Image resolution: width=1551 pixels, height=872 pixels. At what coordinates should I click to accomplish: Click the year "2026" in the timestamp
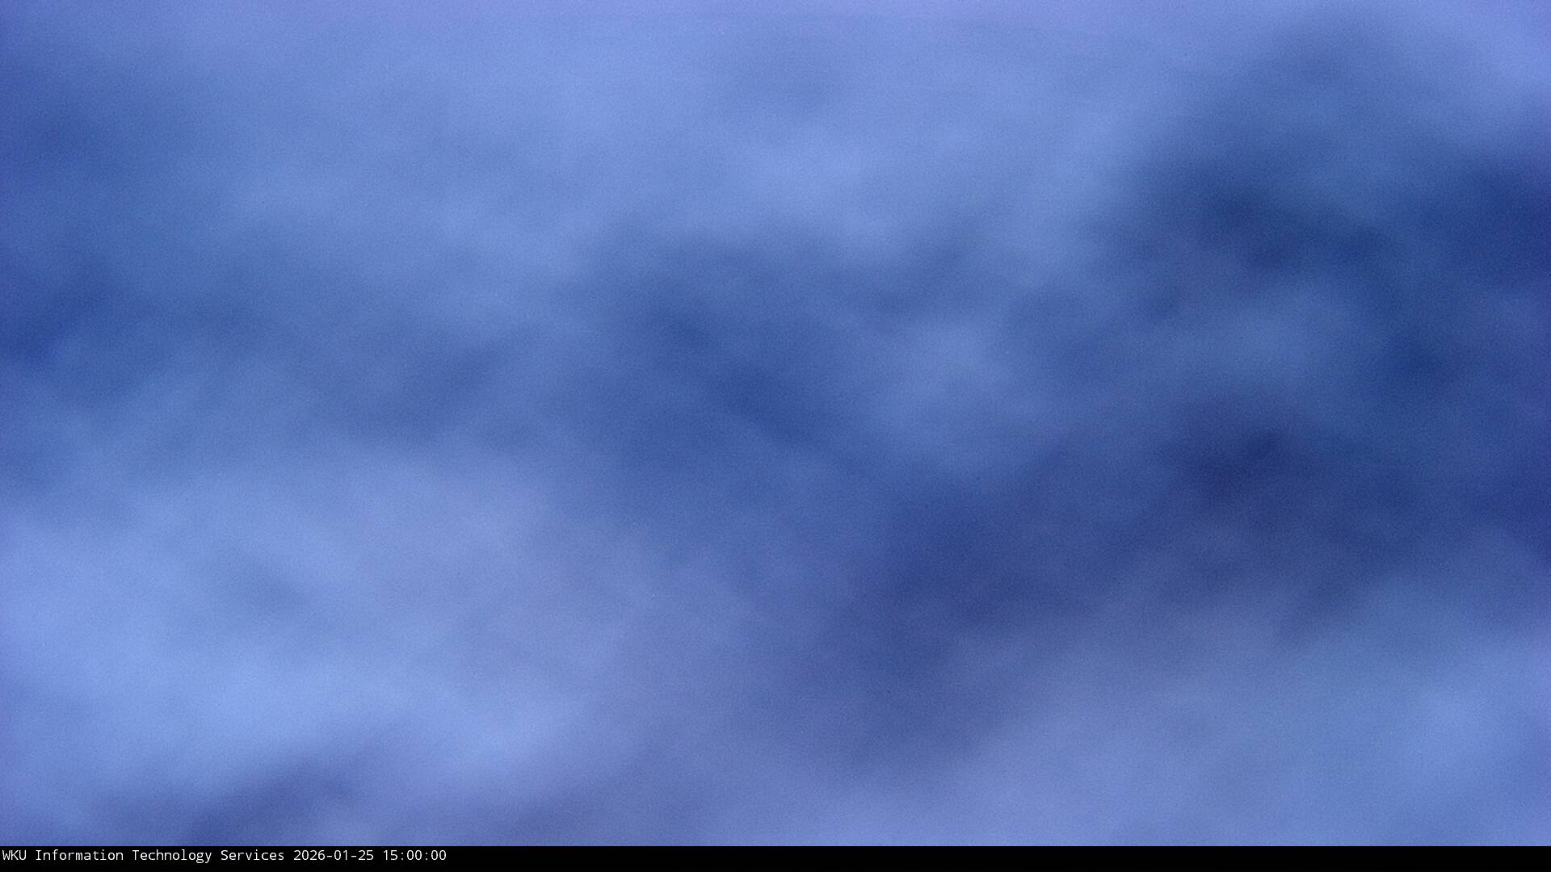click(x=309, y=855)
